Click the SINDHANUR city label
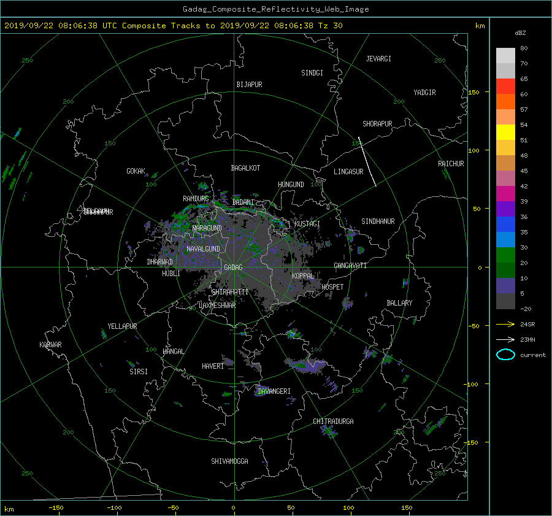This screenshot has width=552, height=516. pyautogui.click(x=378, y=221)
